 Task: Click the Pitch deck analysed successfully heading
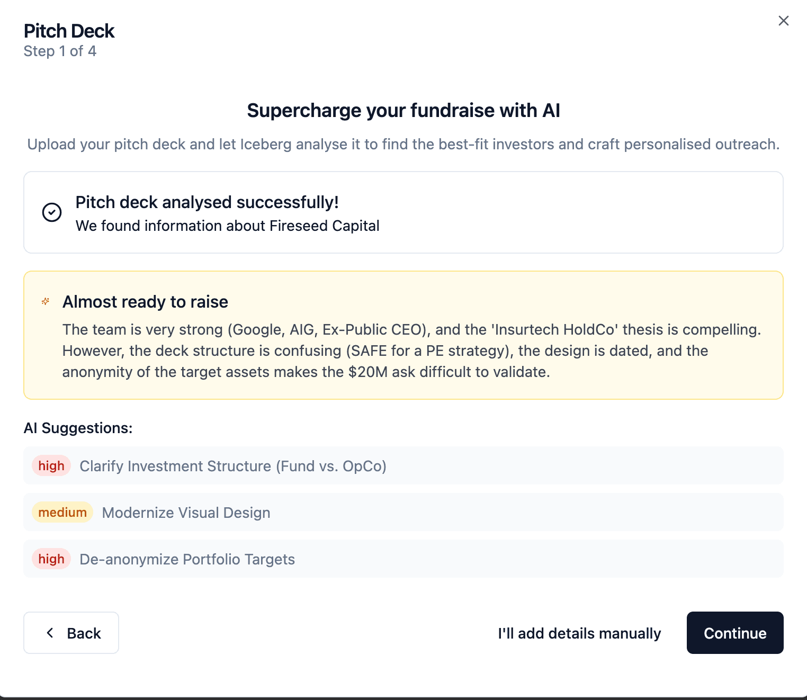(207, 202)
